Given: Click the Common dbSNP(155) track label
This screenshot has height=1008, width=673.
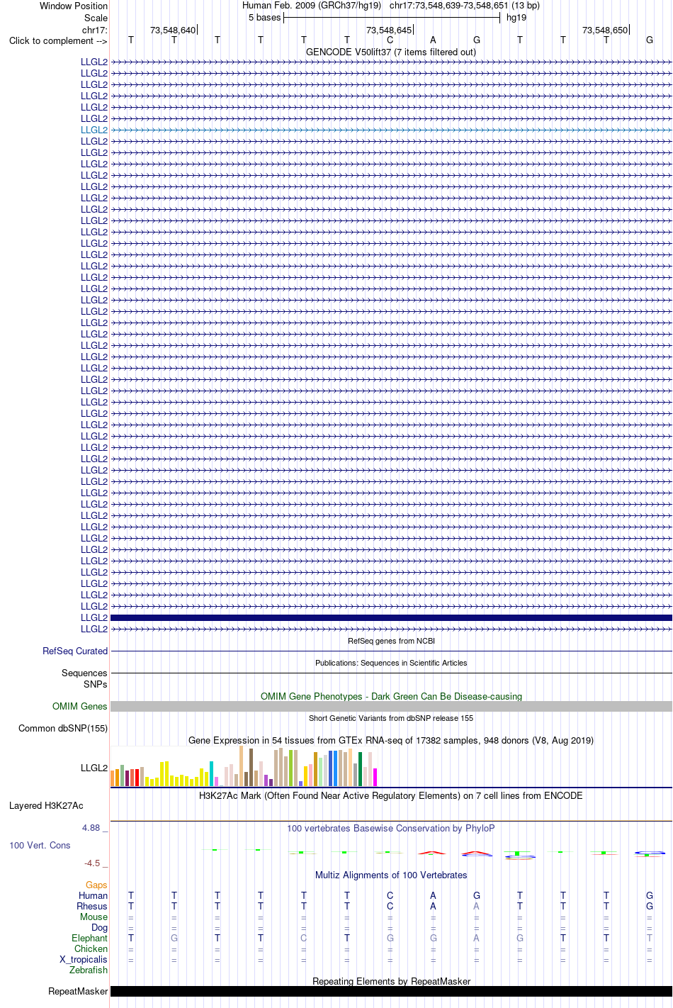Looking at the screenshot, I should tap(63, 728).
